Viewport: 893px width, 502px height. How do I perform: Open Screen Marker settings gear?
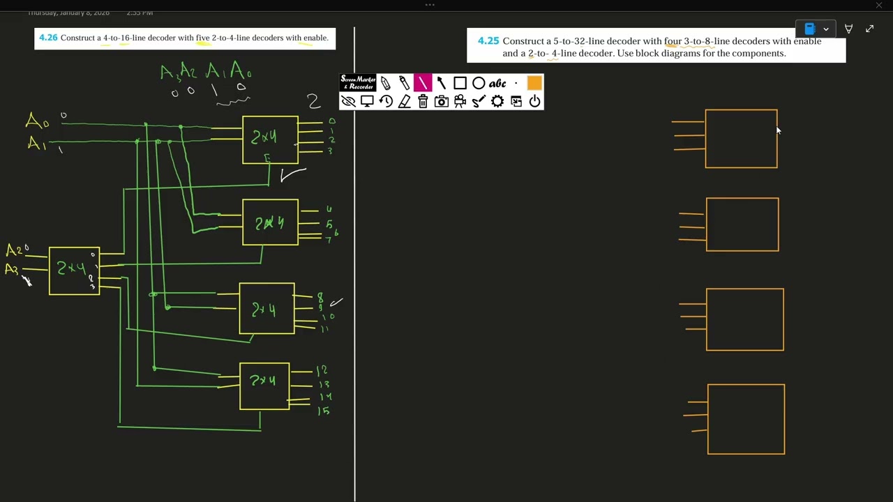[x=497, y=102]
